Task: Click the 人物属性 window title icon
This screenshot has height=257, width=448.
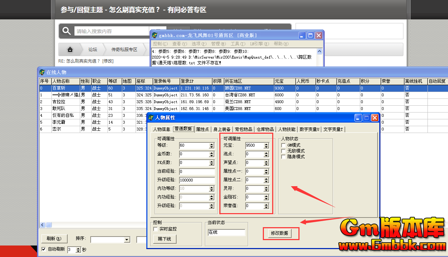Action: pos(151,118)
